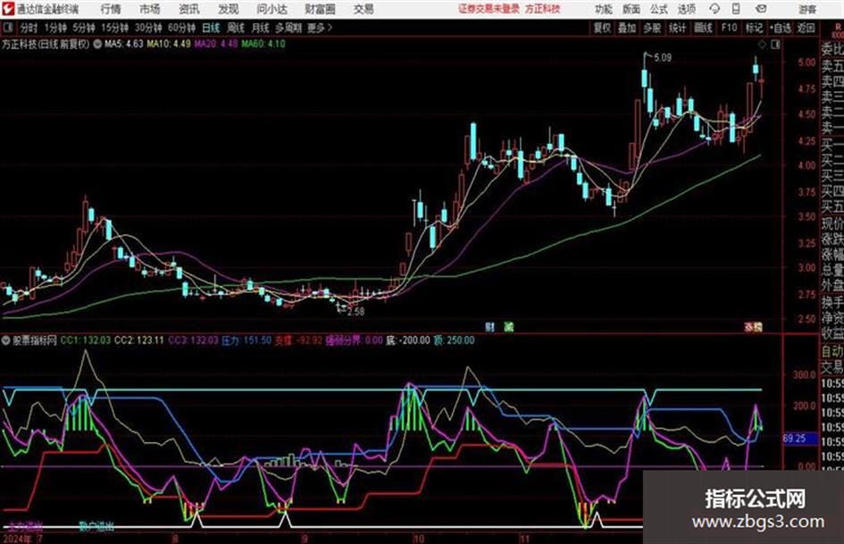Click the 统计 statistics button
This screenshot has width=844, height=544.
(x=677, y=28)
